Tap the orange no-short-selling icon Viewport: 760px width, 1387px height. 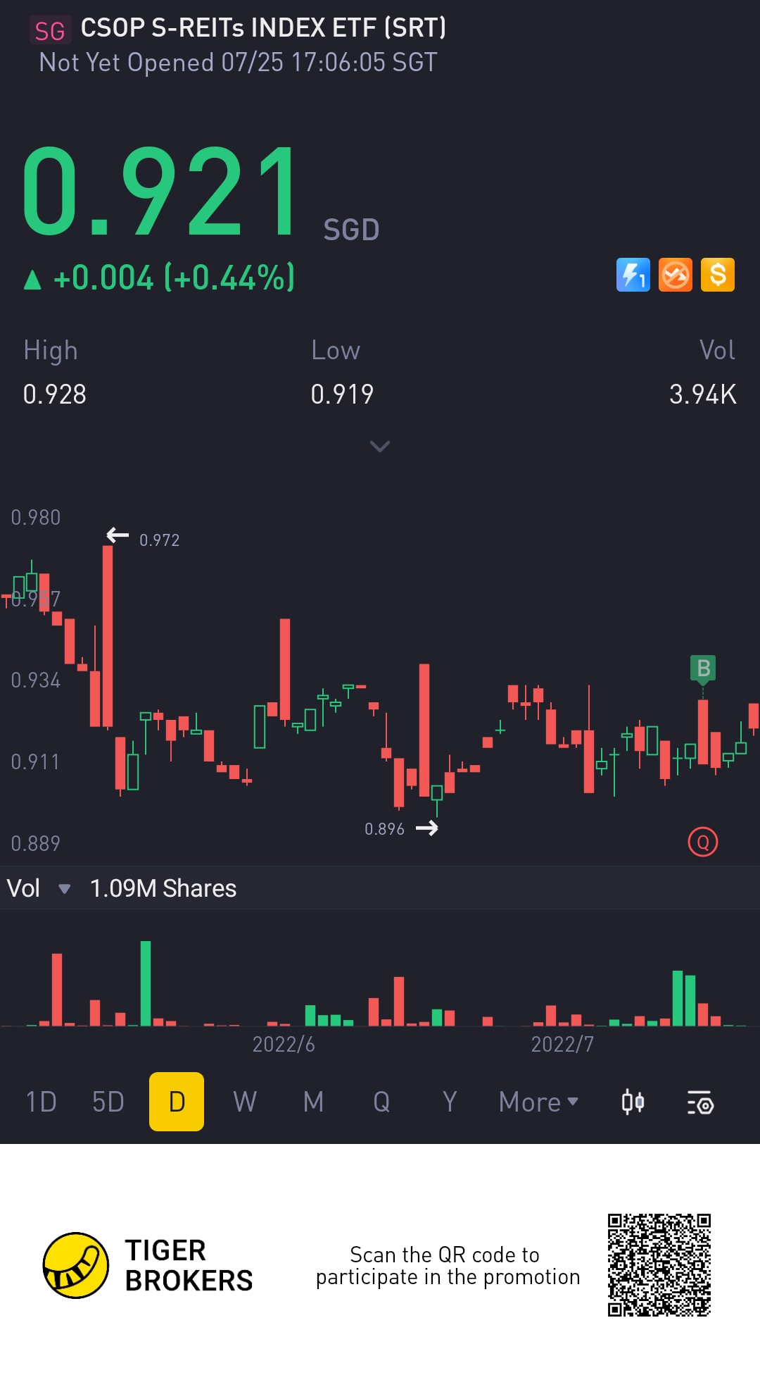tap(676, 275)
